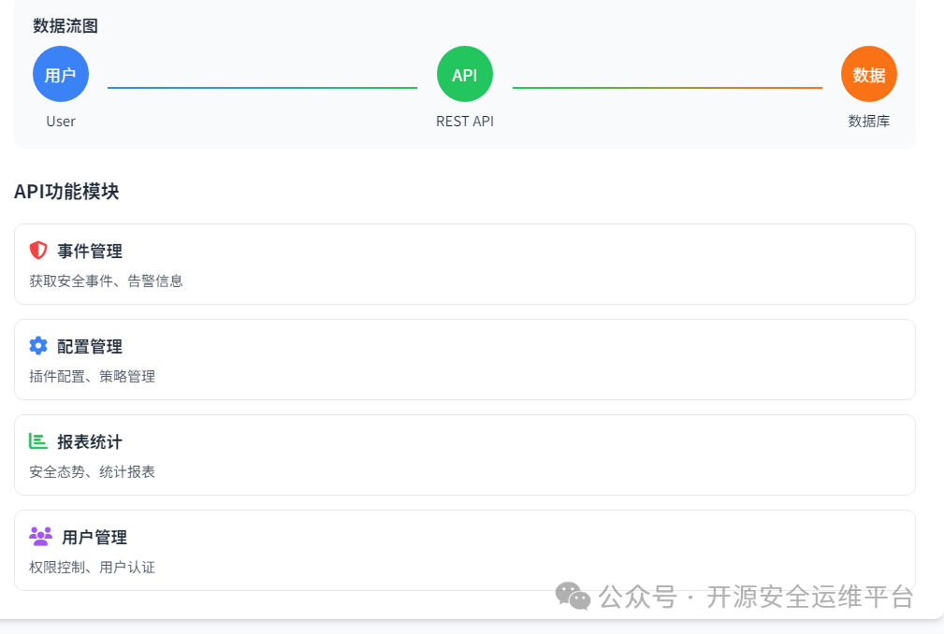Select the 事件管理 card title
This screenshot has height=634, width=944.
[90, 251]
